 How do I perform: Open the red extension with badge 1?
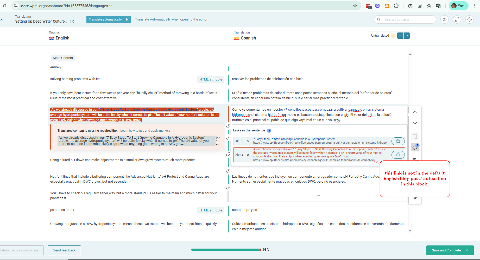click(x=368, y=6)
